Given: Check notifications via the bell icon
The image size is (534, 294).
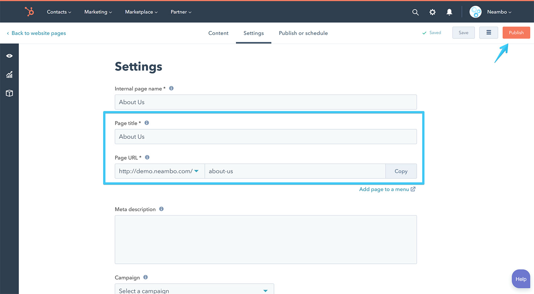Looking at the screenshot, I should tap(449, 12).
